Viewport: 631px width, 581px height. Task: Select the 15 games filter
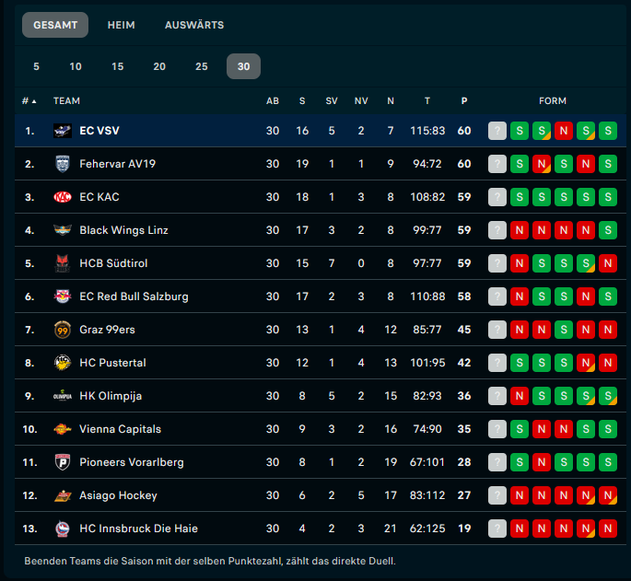(118, 66)
